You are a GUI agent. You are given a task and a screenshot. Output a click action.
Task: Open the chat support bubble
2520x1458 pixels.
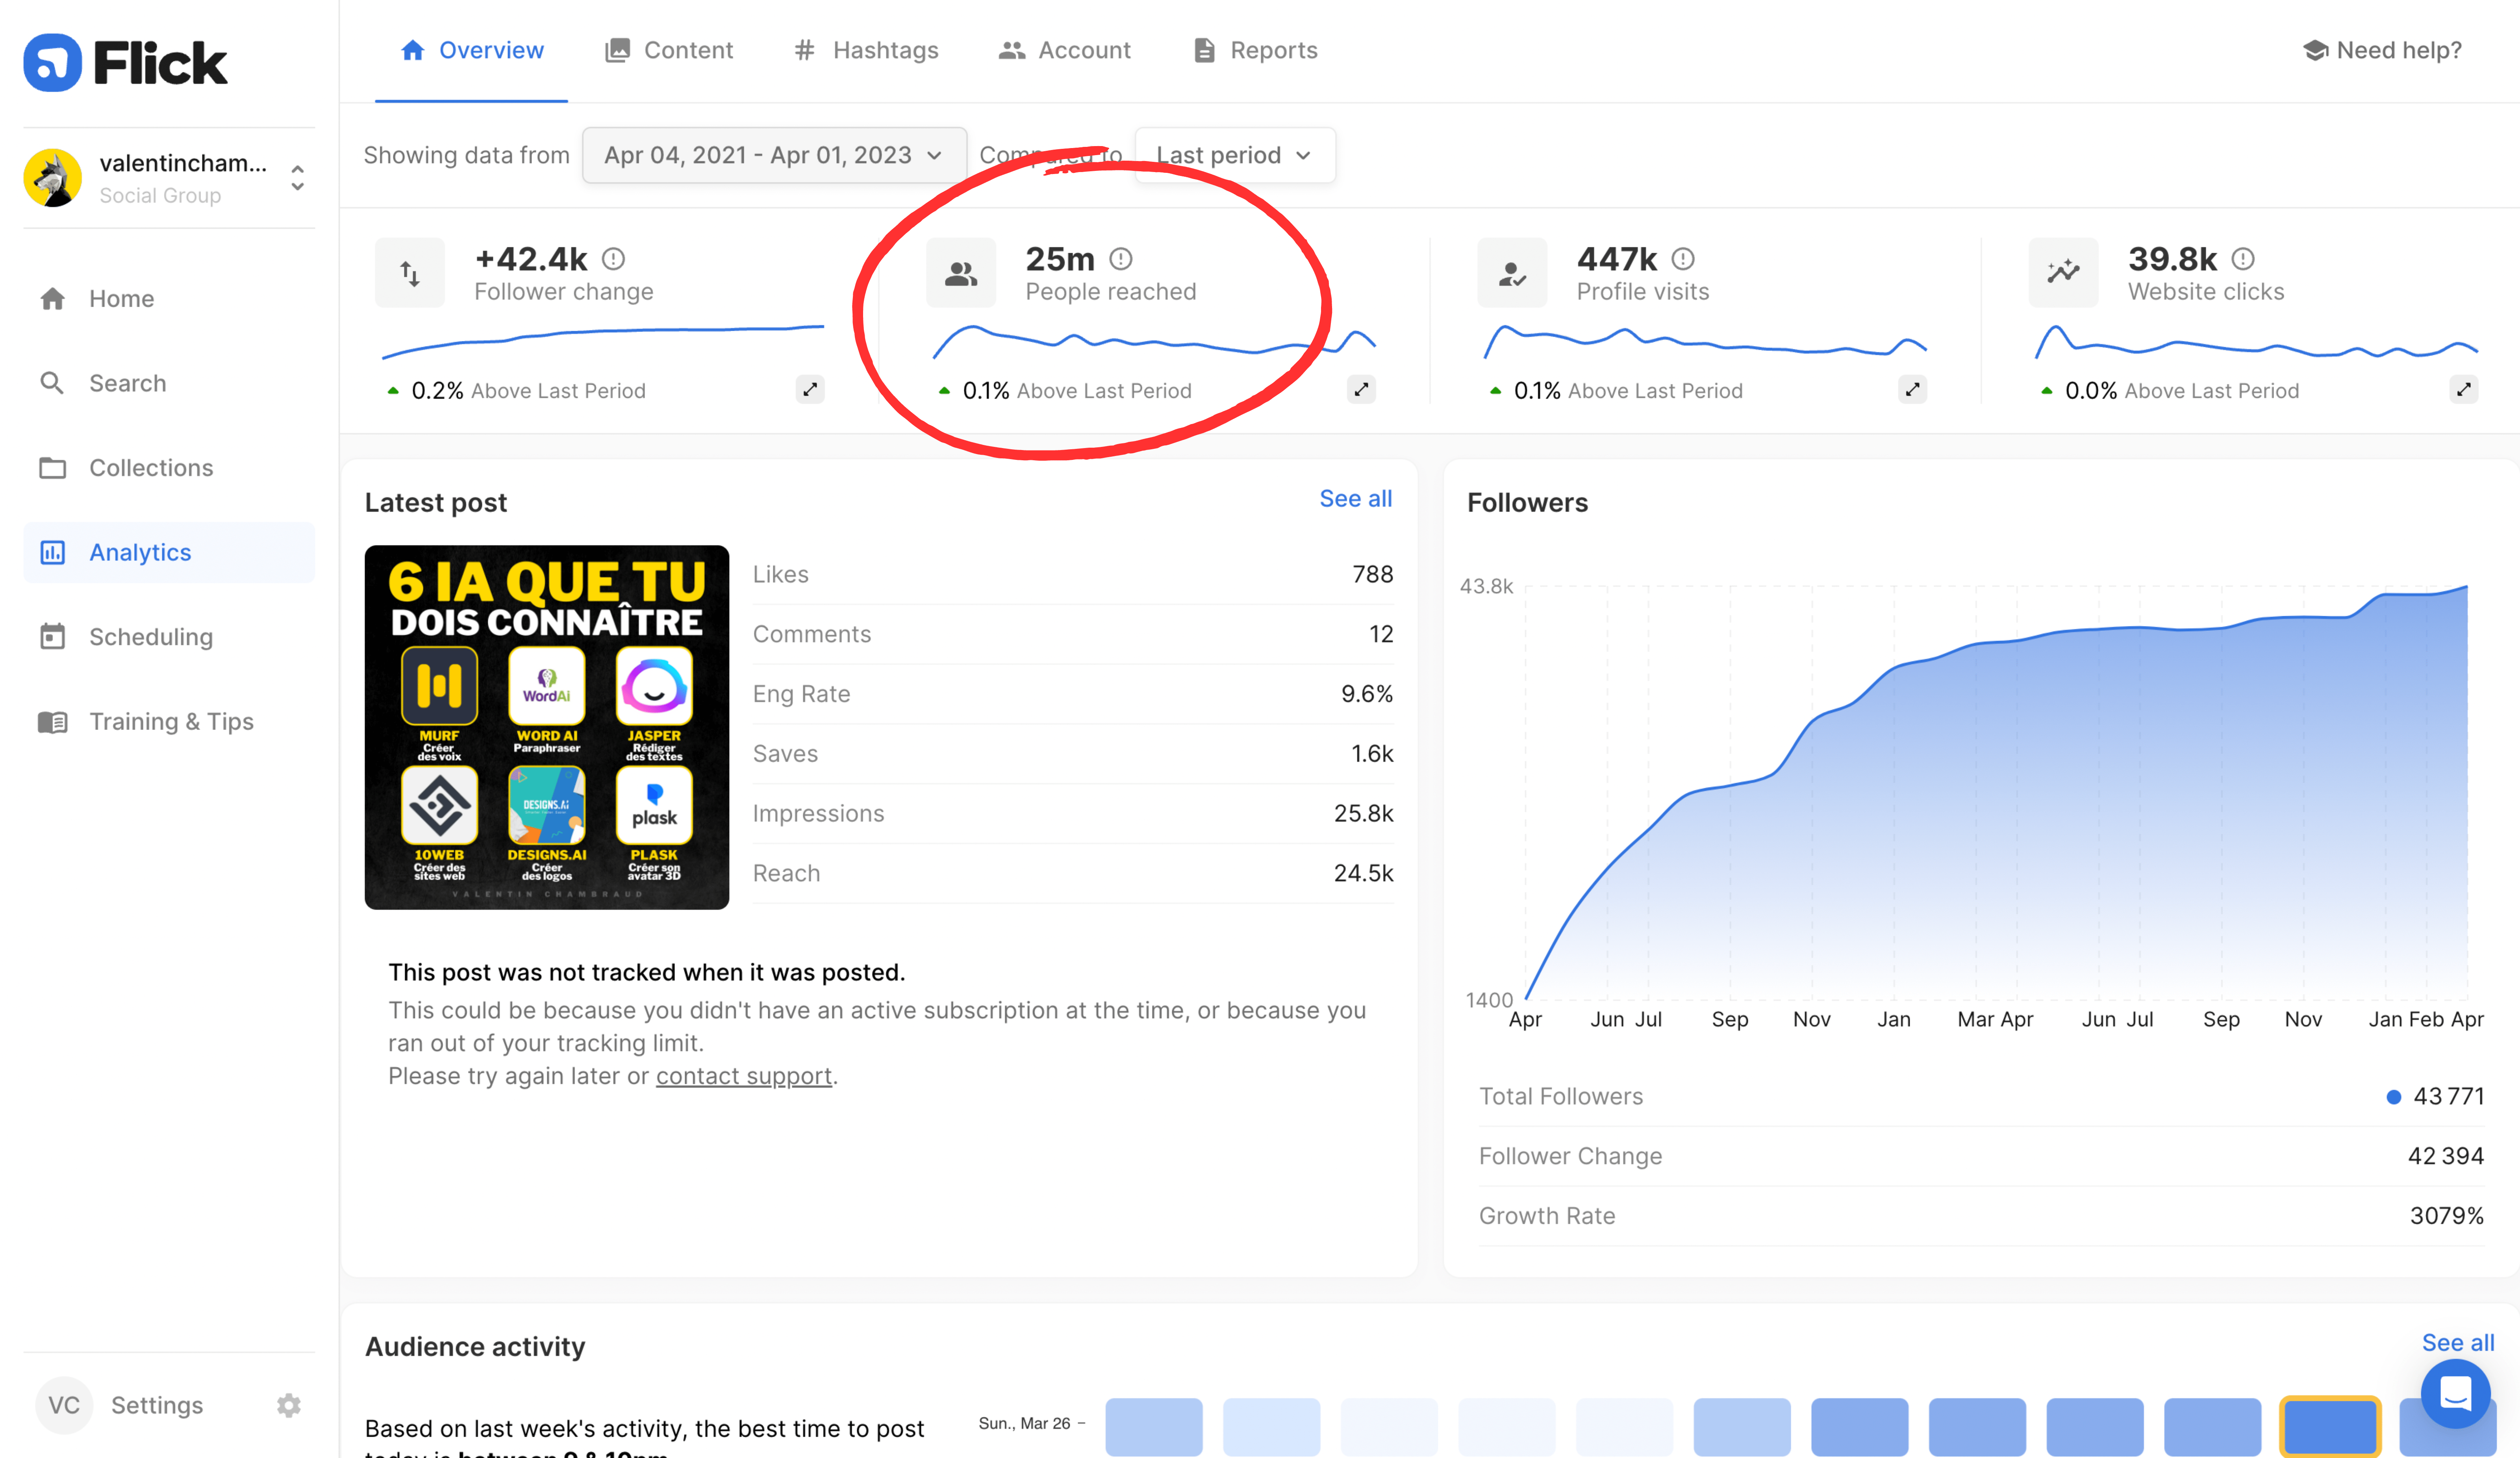coord(2455,1393)
